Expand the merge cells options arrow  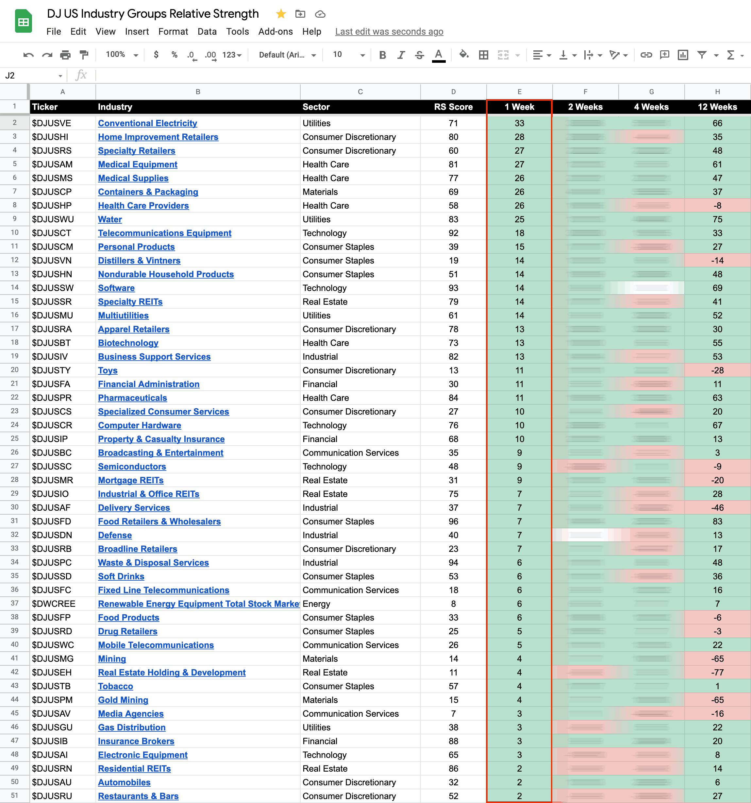[x=518, y=55]
